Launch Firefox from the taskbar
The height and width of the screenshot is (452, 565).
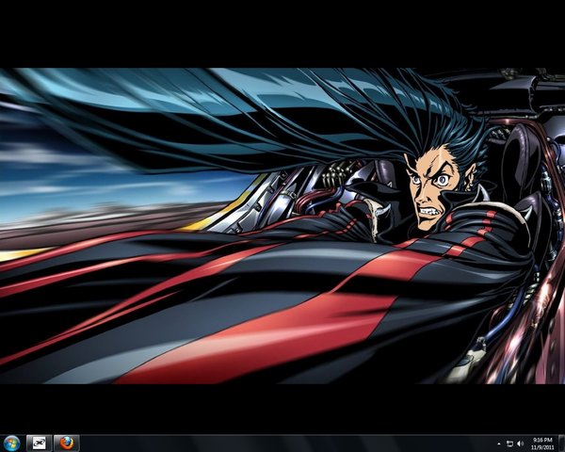coord(67,444)
